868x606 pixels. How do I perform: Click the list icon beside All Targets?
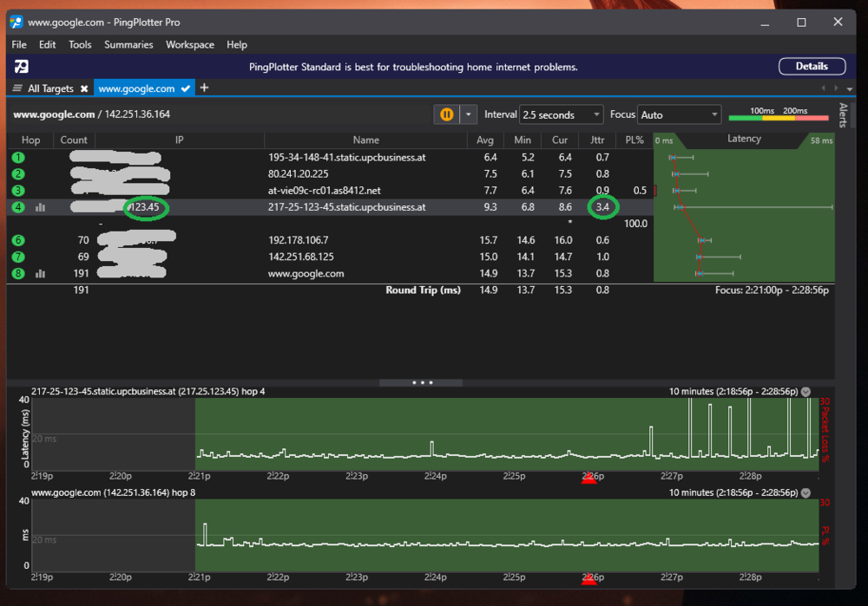17,88
